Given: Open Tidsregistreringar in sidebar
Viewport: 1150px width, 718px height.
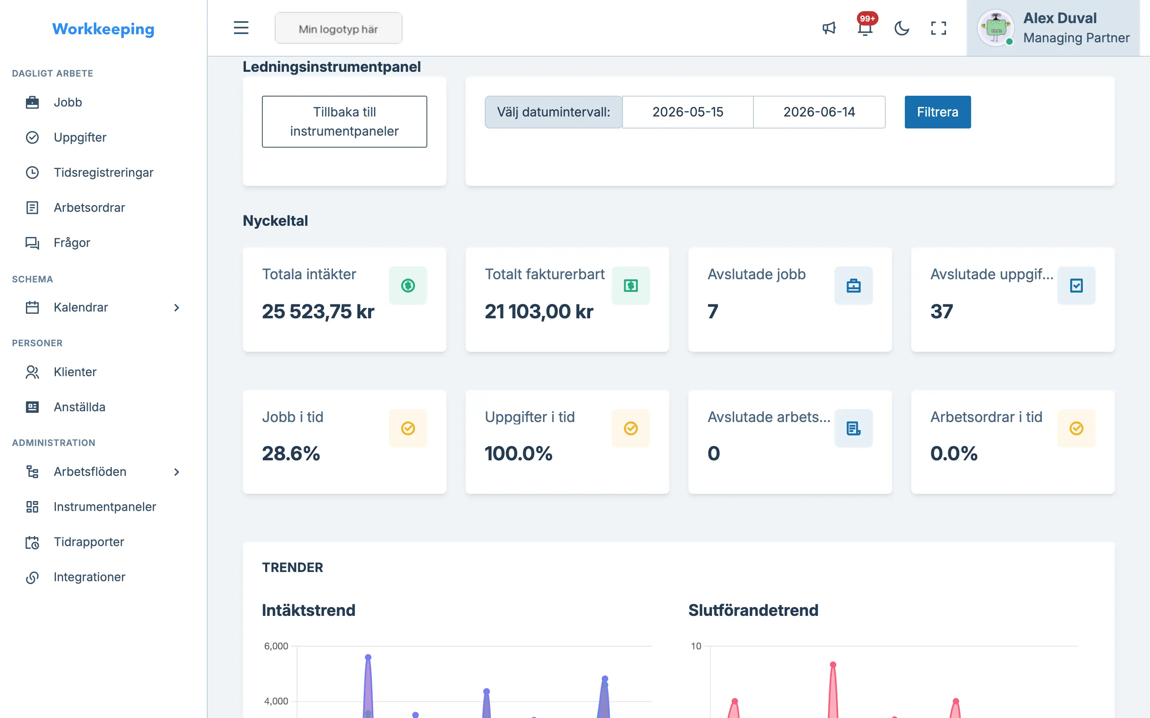Looking at the screenshot, I should point(103,172).
